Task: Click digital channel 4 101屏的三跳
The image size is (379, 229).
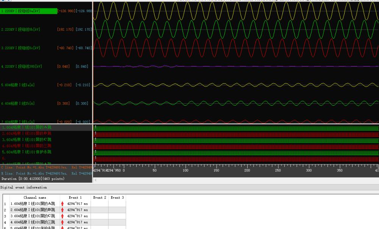Action: coord(26,146)
